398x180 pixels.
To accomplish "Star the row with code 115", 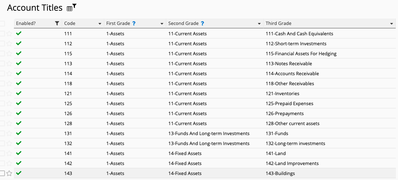I will pos(9,53).
